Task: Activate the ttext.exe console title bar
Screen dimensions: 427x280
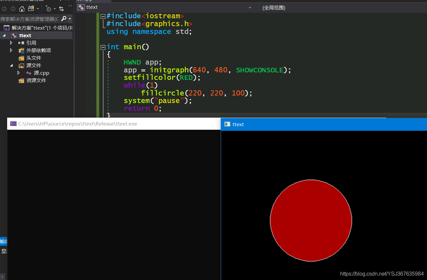Action: (x=114, y=124)
